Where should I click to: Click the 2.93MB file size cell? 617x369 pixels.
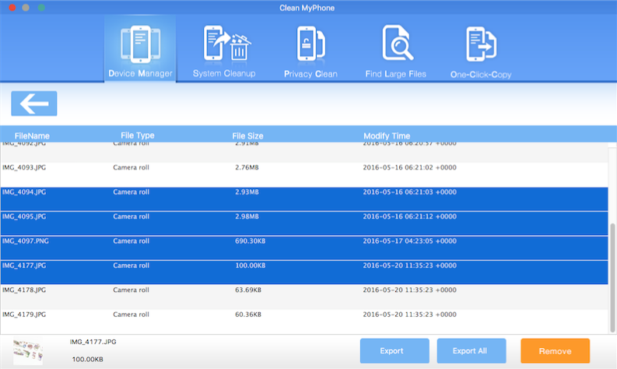coord(247,192)
